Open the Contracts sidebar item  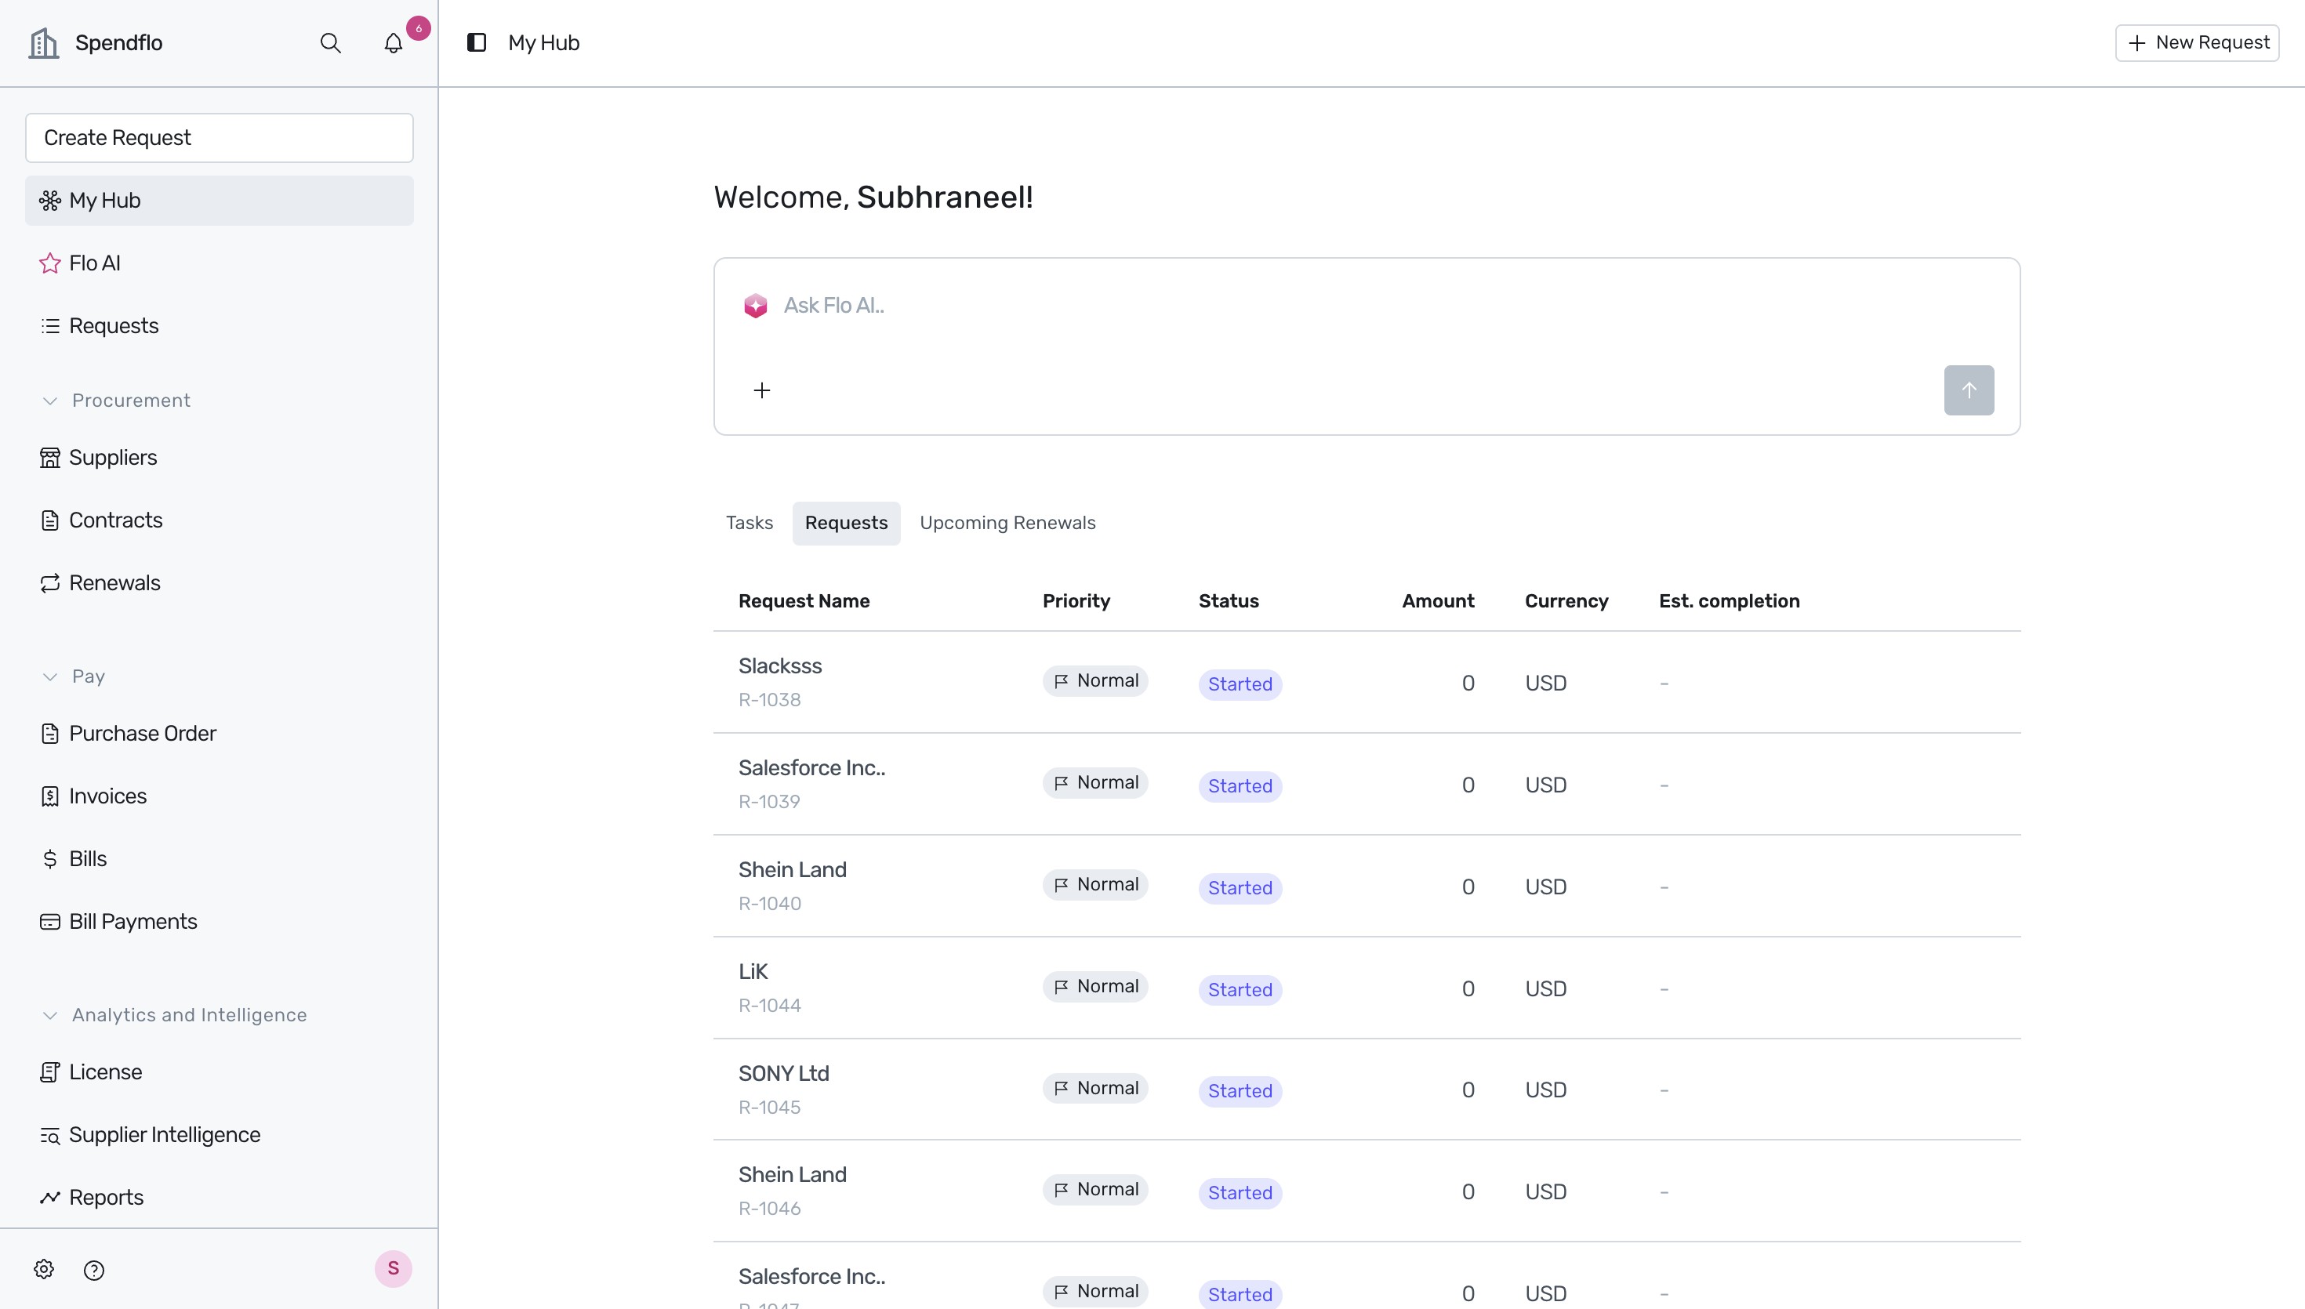tap(220, 520)
